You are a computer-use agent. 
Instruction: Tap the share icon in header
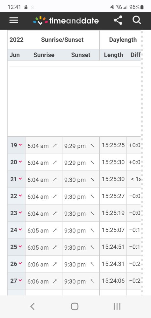point(118,20)
